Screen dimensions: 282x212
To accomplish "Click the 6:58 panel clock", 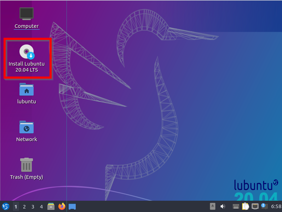I will coord(276,207).
